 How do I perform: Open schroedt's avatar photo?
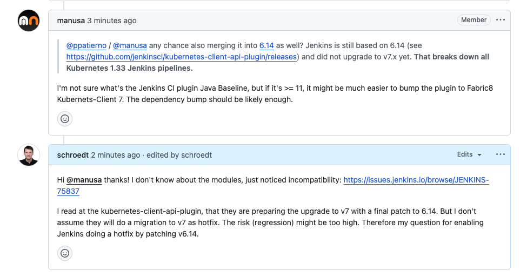(x=29, y=155)
